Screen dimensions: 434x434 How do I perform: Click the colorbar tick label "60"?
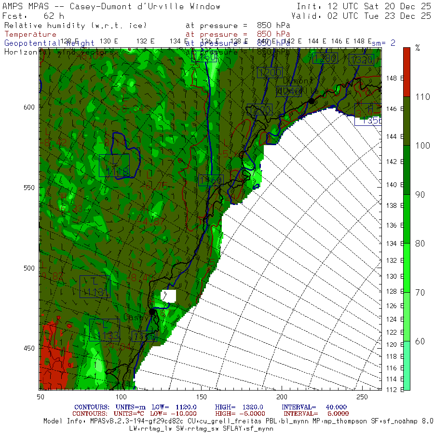click(420, 341)
